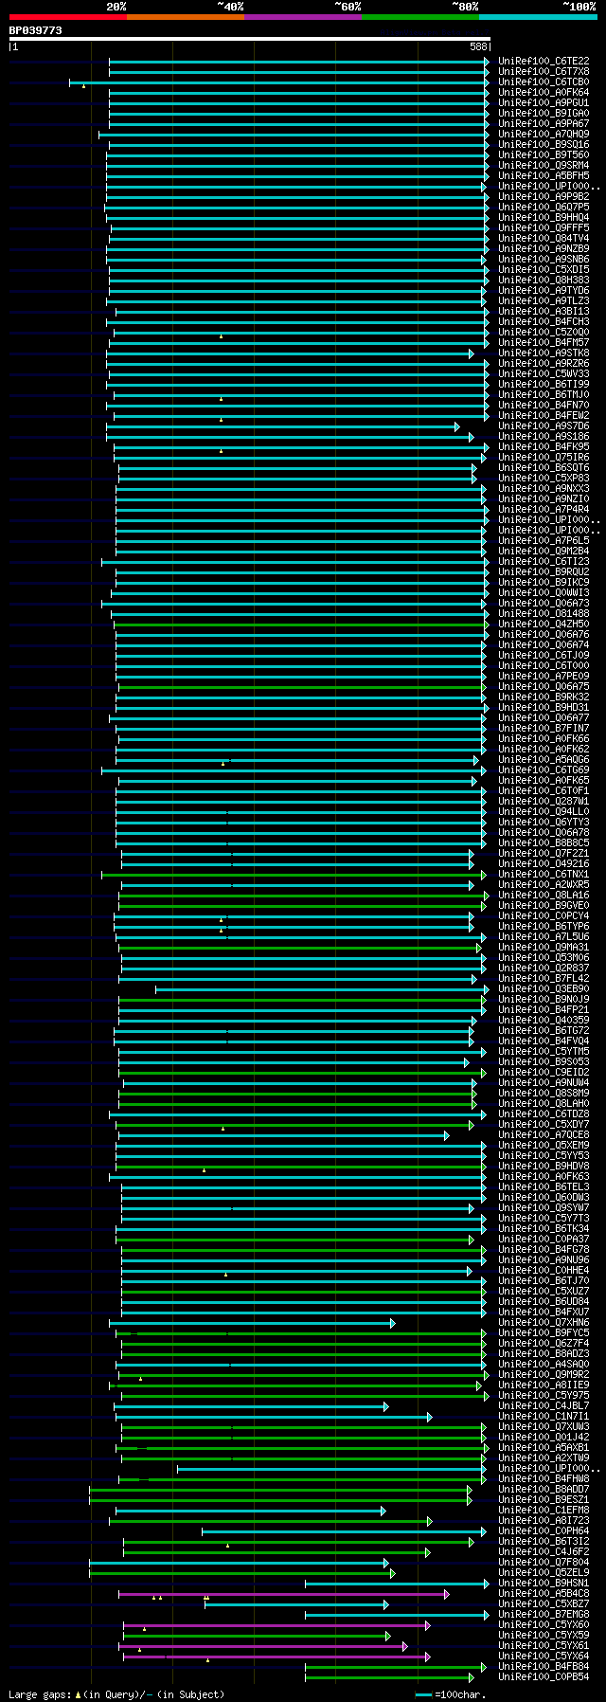Click the green alignment bar for B4FB84

396,1667
